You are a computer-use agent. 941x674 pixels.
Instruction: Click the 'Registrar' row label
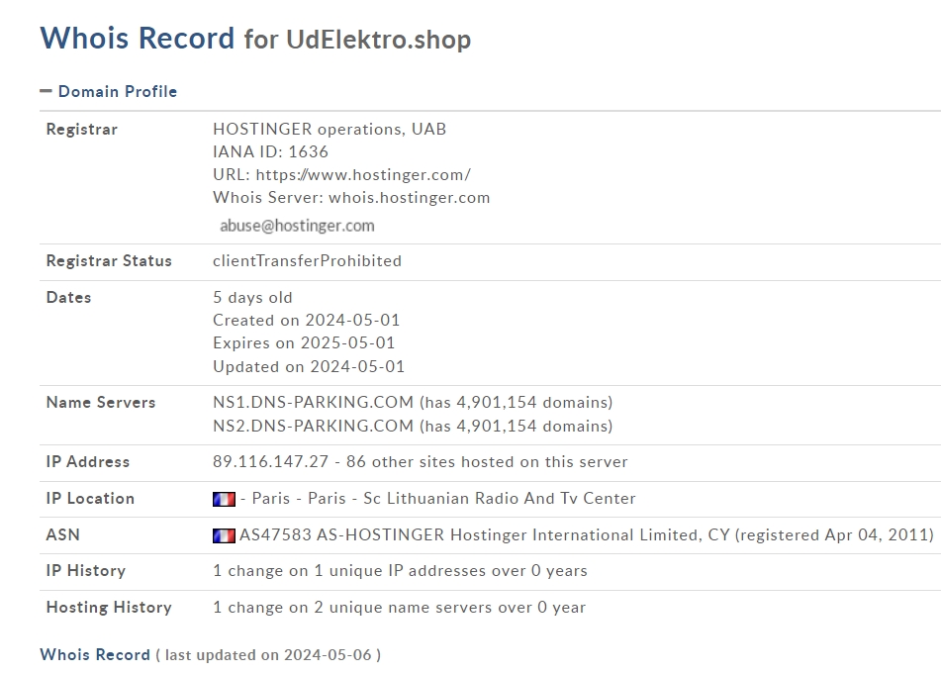click(81, 129)
